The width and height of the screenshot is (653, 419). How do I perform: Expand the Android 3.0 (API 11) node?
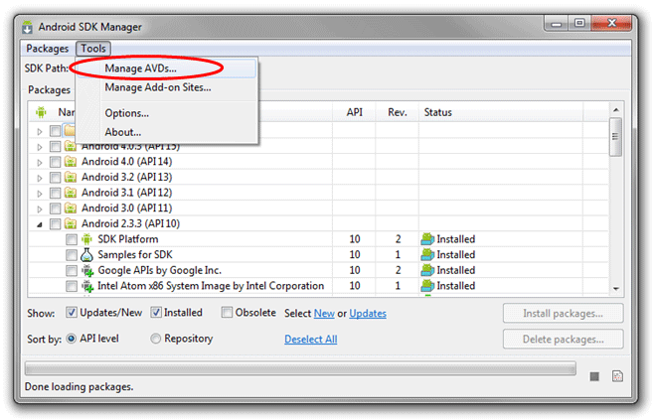[x=40, y=209]
